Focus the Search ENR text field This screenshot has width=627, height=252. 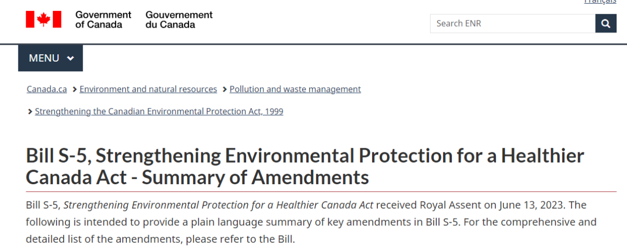click(512, 23)
